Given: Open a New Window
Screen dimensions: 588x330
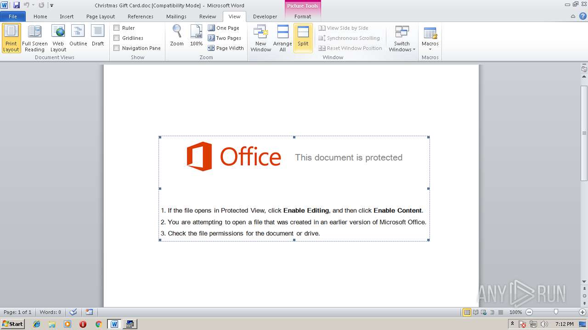Looking at the screenshot, I should pos(260,38).
